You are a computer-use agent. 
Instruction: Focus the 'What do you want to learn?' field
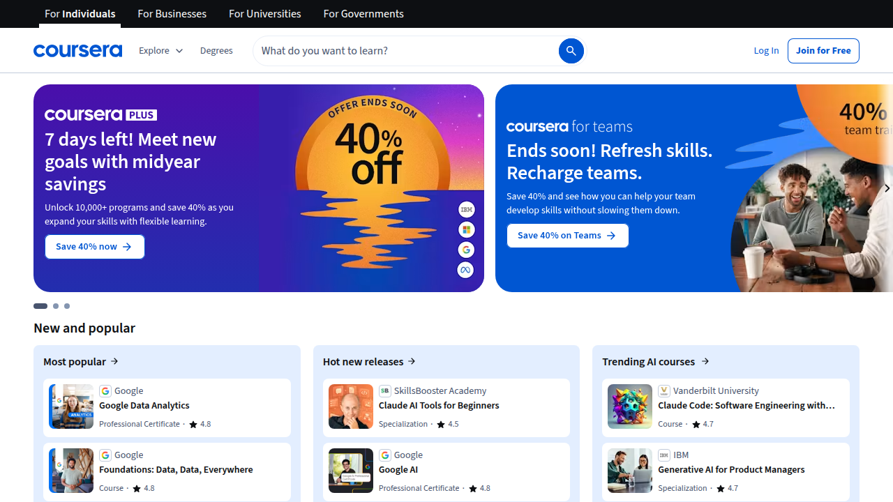[406, 51]
